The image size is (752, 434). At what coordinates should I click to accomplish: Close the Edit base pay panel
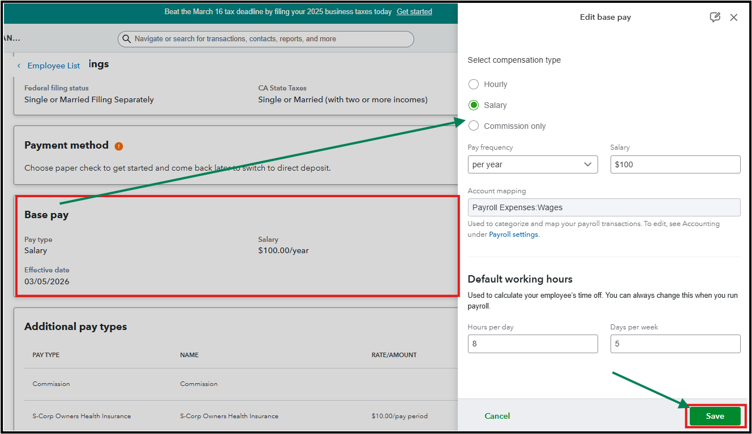point(734,18)
